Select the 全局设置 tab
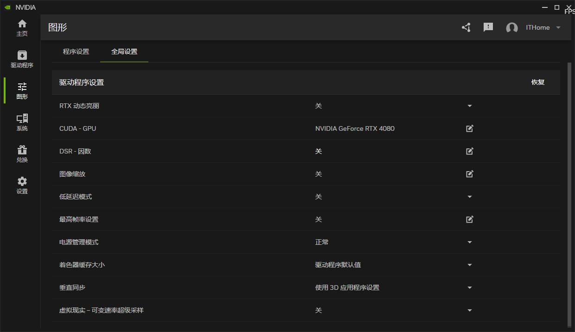Screen dimensions: 575x332 124,52
